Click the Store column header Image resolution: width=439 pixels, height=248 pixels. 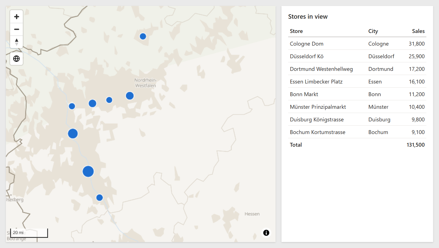click(x=296, y=31)
